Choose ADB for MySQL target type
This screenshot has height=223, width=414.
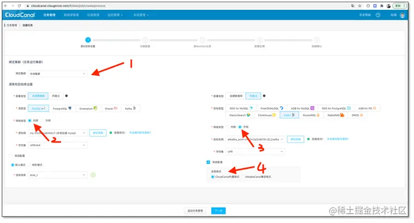click(302, 108)
